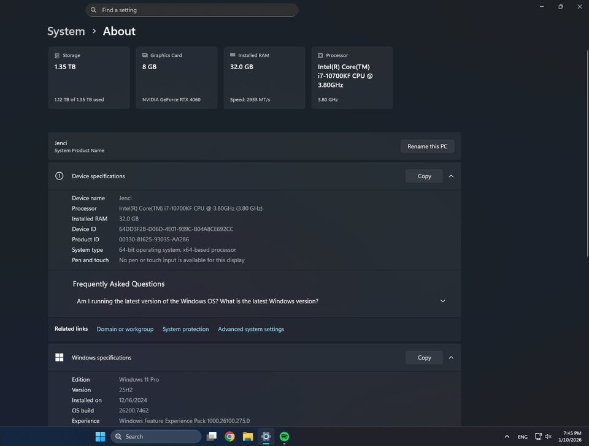The height and width of the screenshot is (446, 589).
Task: Click Speed: 2933 MT/s text
Action: tap(250, 99)
